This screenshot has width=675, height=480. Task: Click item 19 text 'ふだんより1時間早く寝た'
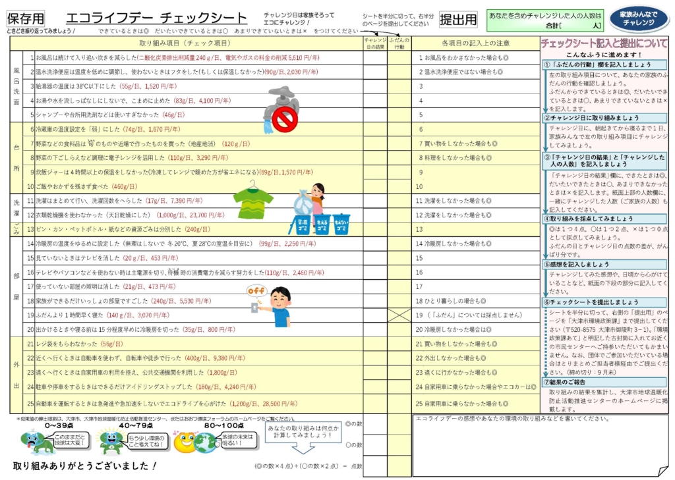point(69,315)
